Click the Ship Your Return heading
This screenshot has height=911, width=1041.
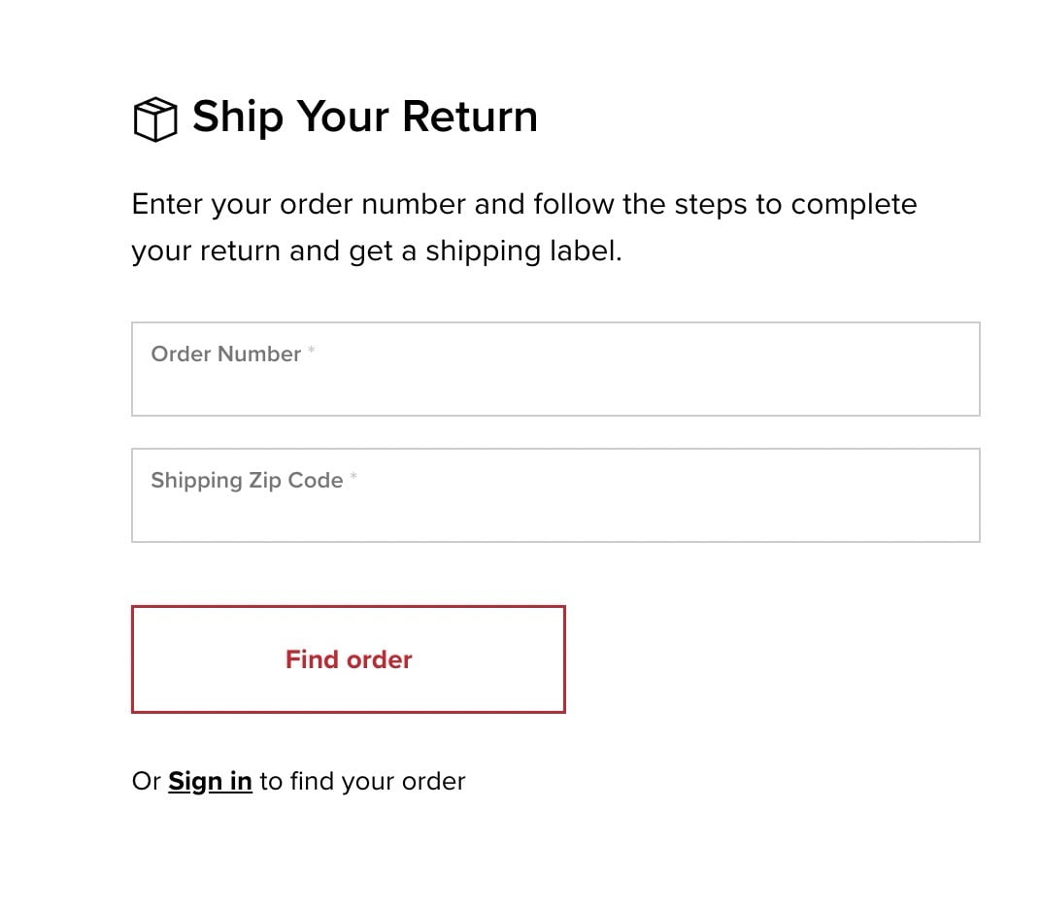[364, 117]
